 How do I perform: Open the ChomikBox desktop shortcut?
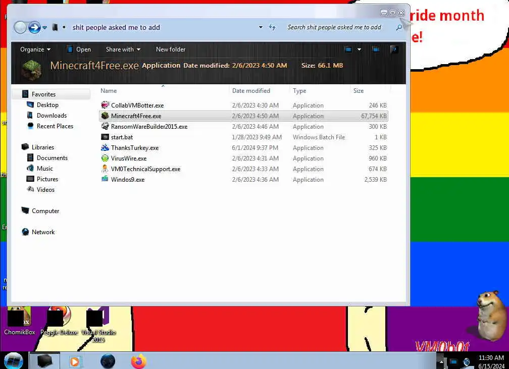[20, 321]
